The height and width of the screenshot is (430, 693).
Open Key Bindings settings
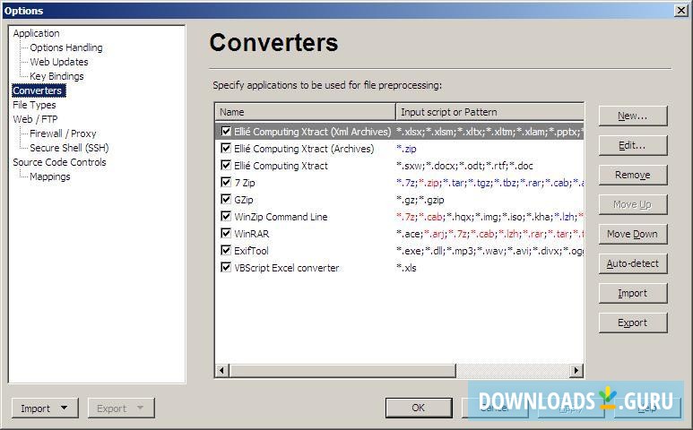[56, 76]
